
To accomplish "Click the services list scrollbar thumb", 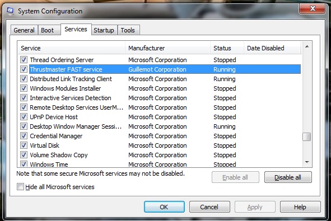I will pyautogui.click(x=306, y=137).
